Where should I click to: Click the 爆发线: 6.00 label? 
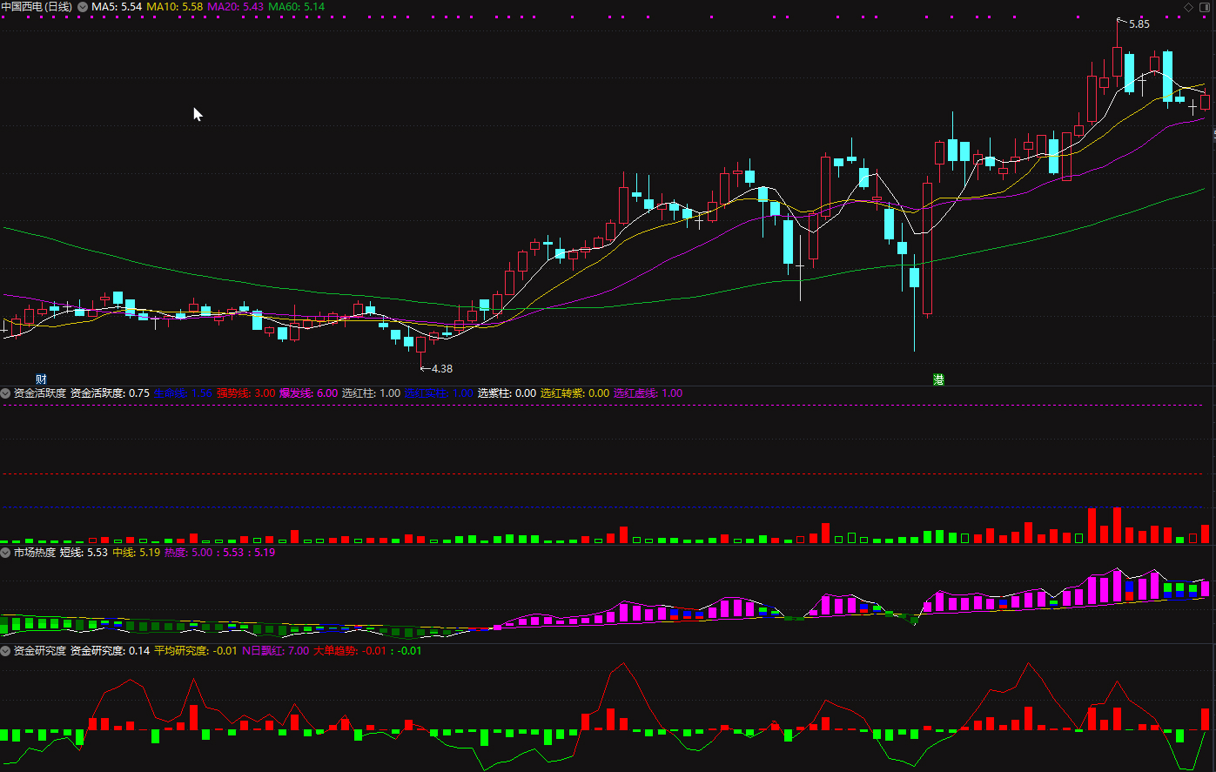pos(309,393)
